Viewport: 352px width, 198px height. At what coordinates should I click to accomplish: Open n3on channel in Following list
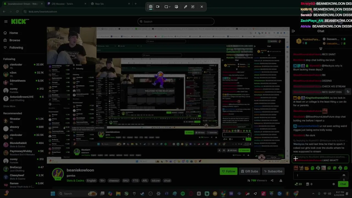pyautogui.click(x=23, y=74)
